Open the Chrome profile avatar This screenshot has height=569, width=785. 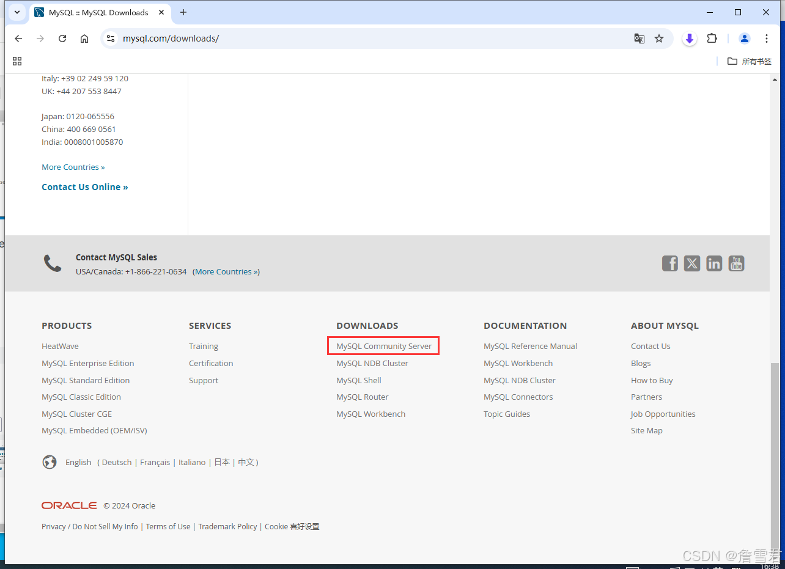click(x=745, y=39)
